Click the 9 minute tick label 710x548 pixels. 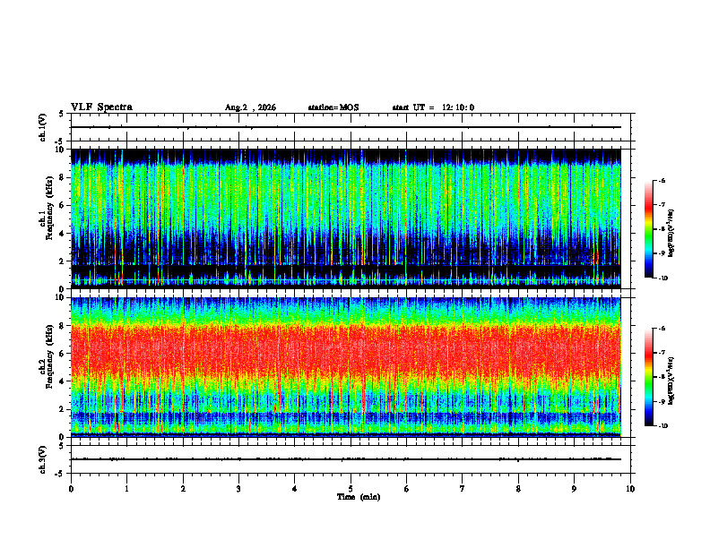click(x=574, y=489)
